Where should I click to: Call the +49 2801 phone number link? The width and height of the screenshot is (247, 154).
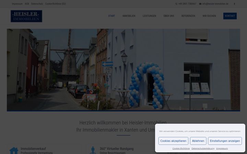(x=187, y=4)
